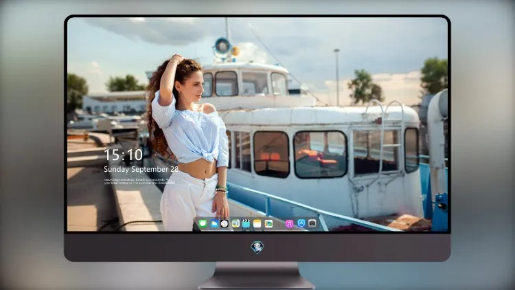The height and width of the screenshot is (290, 515).
Task: Open the photo gallery icon after Notes
Action: pos(268,223)
